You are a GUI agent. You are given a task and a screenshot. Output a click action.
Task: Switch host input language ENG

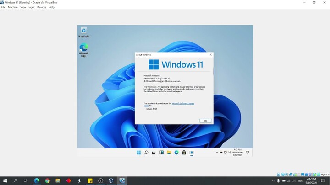pos(300,180)
